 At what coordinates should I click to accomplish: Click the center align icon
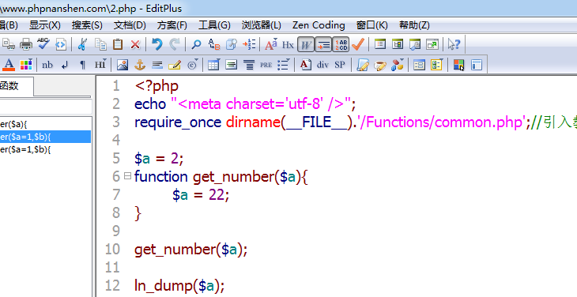tap(249, 65)
